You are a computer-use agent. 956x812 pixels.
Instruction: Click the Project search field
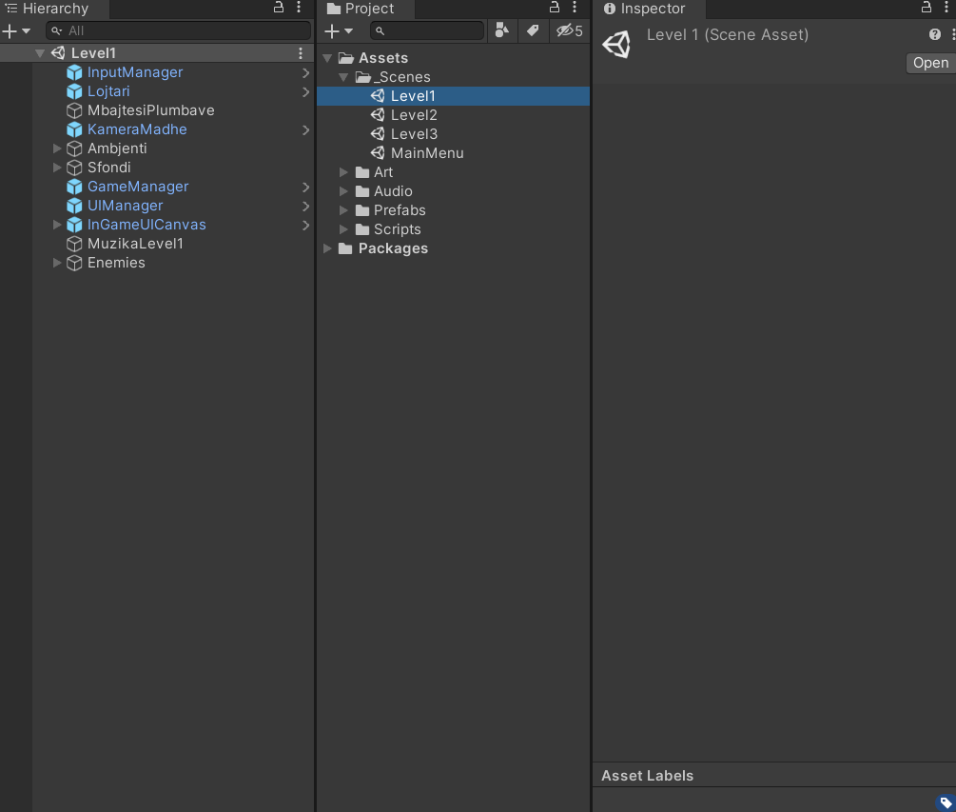pyautogui.click(x=427, y=30)
